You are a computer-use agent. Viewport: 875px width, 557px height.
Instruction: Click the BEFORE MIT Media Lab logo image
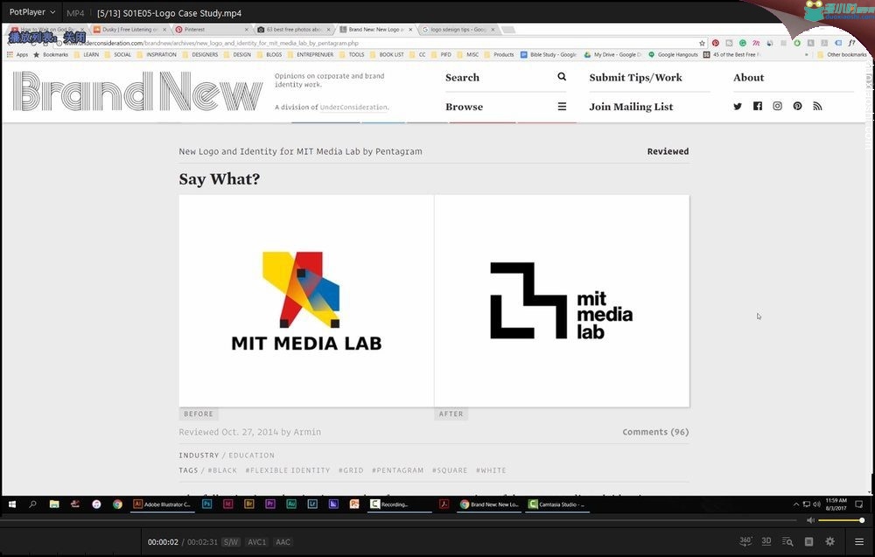point(306,301)
